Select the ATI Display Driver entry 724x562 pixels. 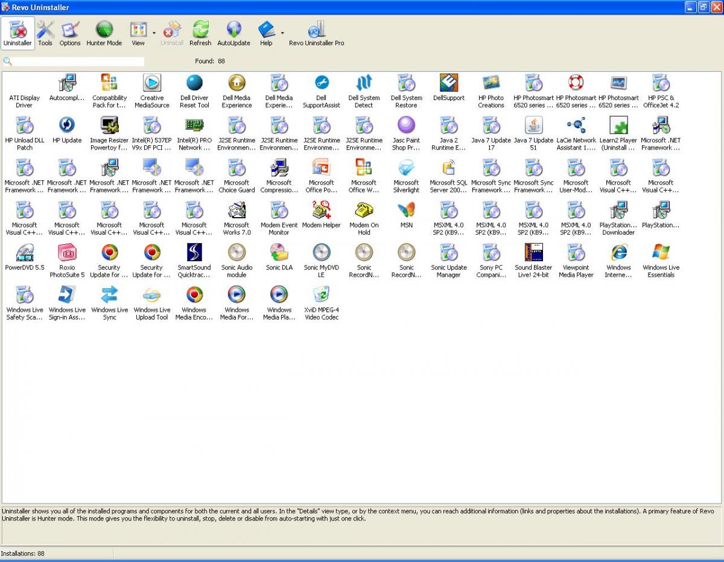tap(24, 101)
